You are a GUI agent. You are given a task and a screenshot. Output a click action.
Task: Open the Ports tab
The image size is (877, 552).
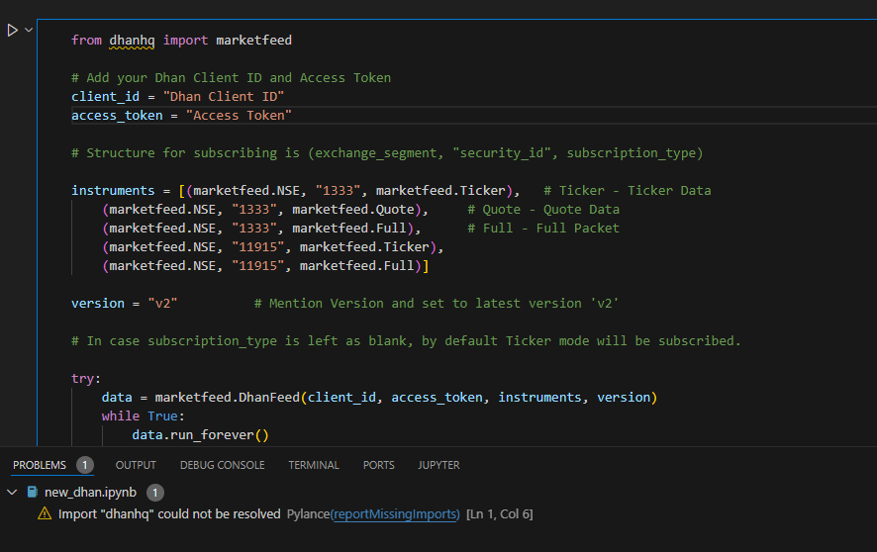(x=379, y=465)
